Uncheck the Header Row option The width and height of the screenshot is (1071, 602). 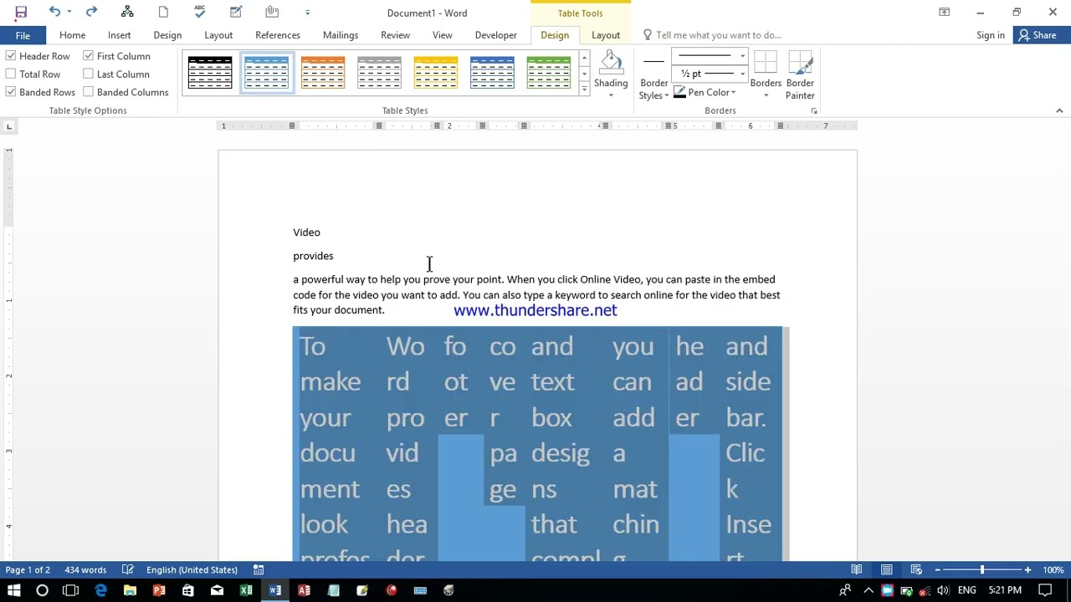[x=38, y=56]
